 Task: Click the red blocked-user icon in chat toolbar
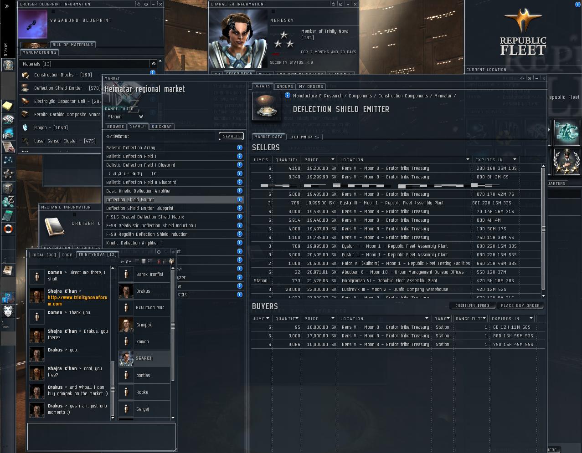click(159, 261)
